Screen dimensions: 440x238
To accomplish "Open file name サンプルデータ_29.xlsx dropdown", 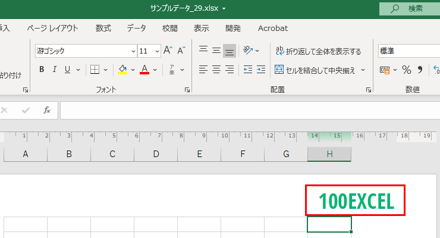I will [x=224, y=9].
